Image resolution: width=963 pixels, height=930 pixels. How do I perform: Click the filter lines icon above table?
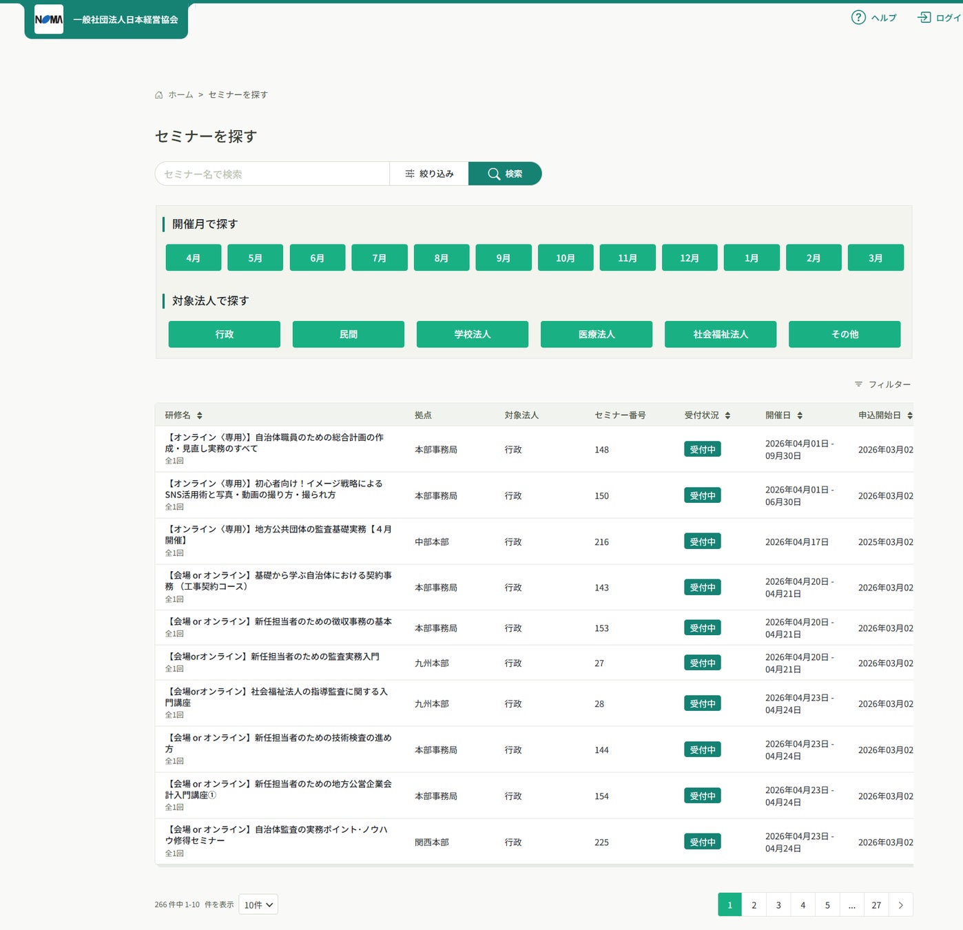(x=858, y=384)
